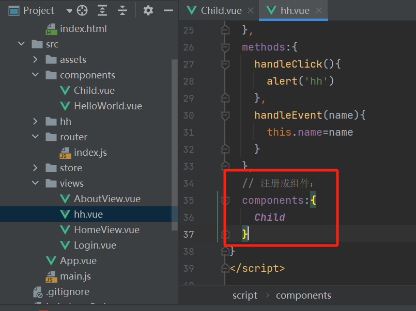This screenshot has height=311, width=416.
Task: Place cursor on this.name=name line
Action: pos(310,132)
